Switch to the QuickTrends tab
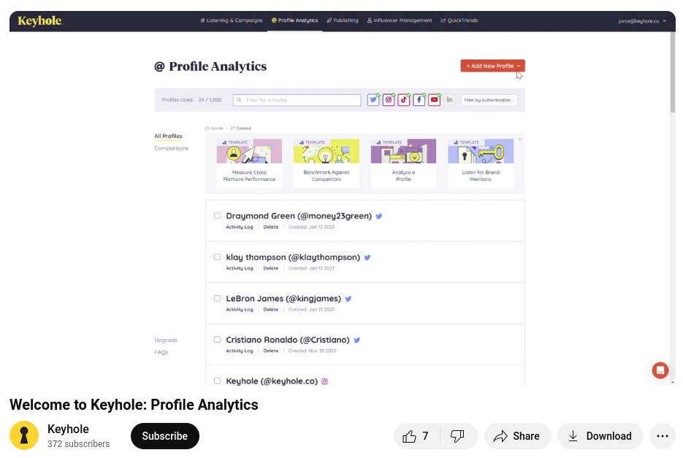The width and height of the screenshot is (683, 458). [x=459, y=20]
